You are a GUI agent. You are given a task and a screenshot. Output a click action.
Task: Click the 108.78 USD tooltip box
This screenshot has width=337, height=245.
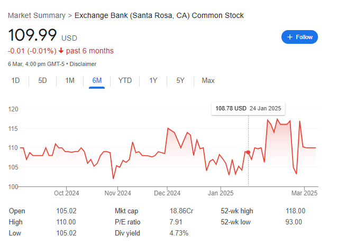248,109
